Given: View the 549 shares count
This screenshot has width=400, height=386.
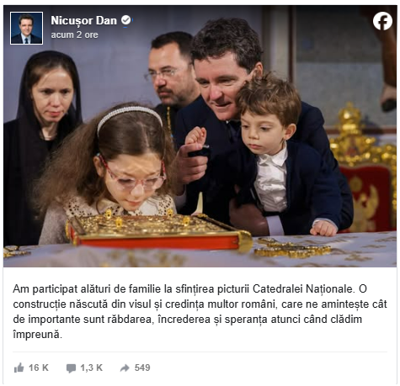Looking at the screenshot, I should (142, 367).
